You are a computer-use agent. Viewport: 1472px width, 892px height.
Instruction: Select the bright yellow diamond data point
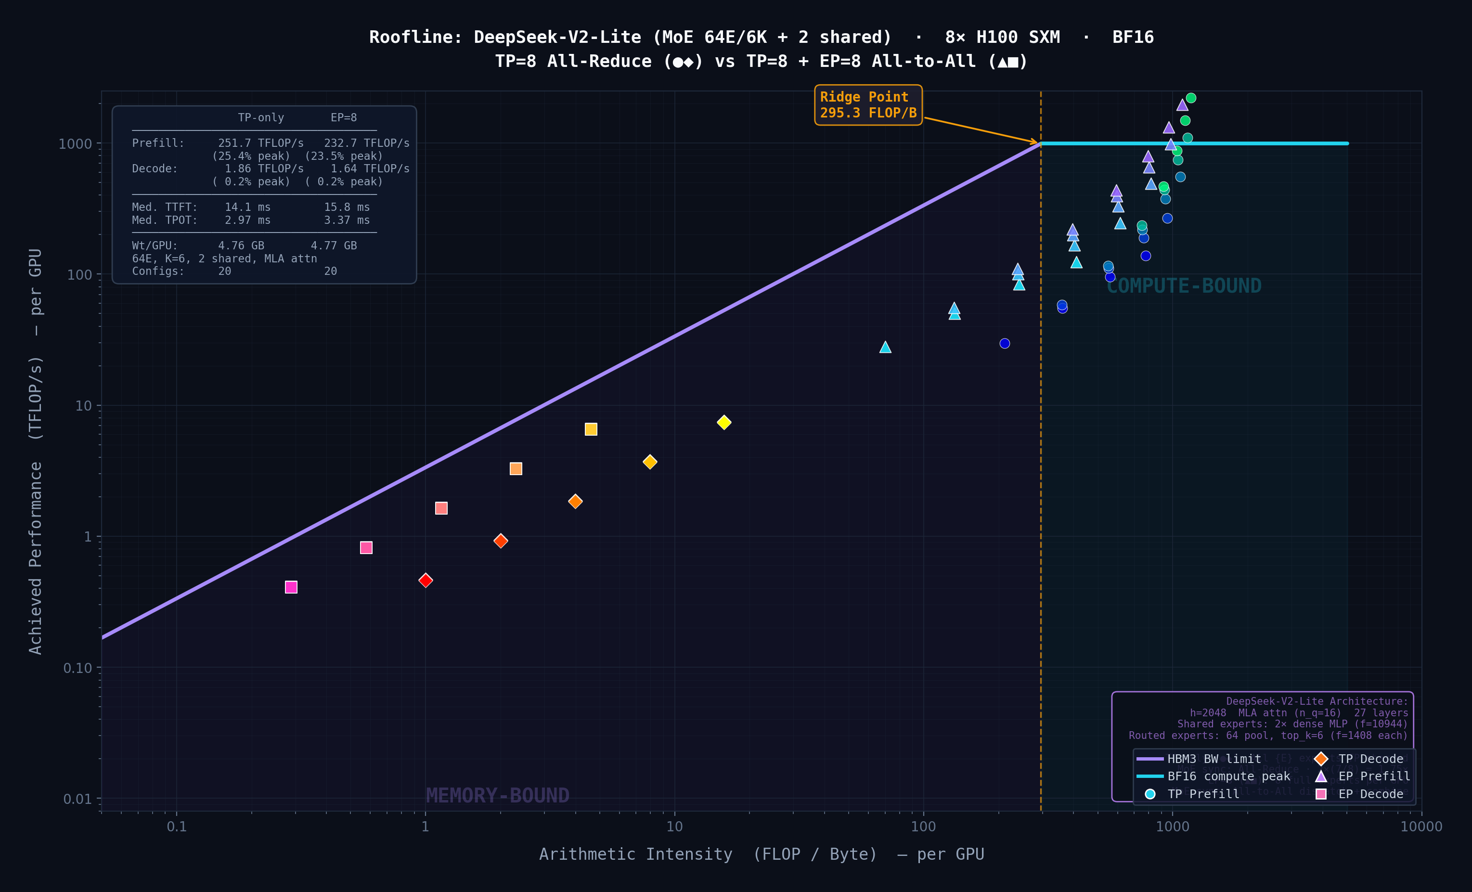coord(724,422)
